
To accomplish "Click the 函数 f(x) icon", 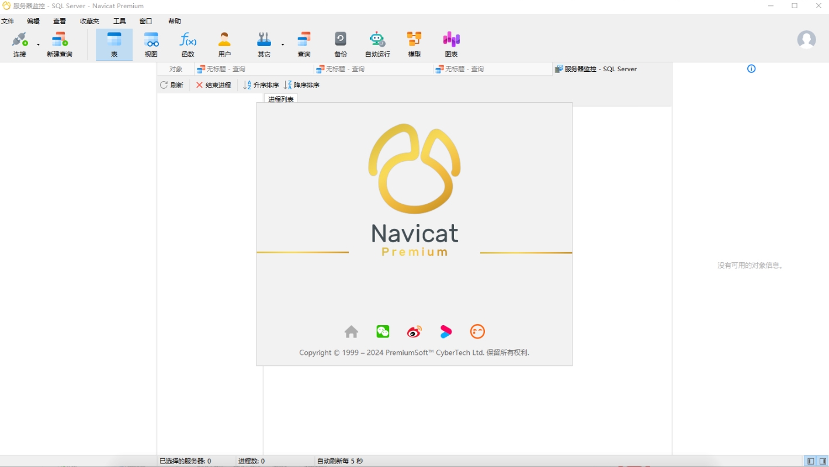I will point(188,40).
